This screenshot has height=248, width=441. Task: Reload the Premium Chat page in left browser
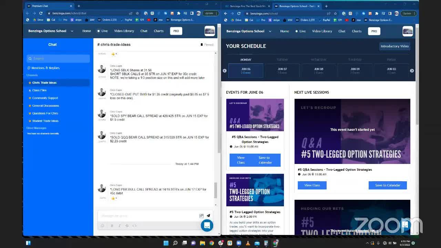[41, 13]
